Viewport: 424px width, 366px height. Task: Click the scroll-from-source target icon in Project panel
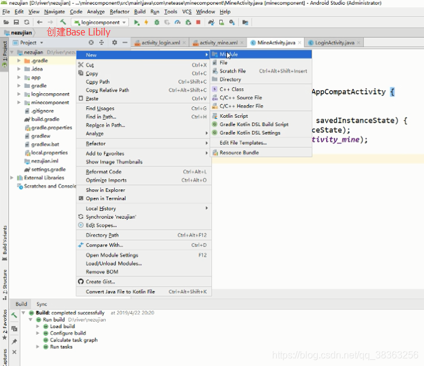(91, 43)
